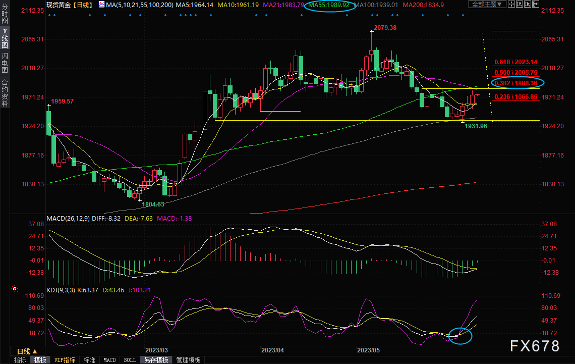This screenshot has height=364, width=575.
Task: Click the MA200:1834.9 value
Action: (x=423, y=5)
